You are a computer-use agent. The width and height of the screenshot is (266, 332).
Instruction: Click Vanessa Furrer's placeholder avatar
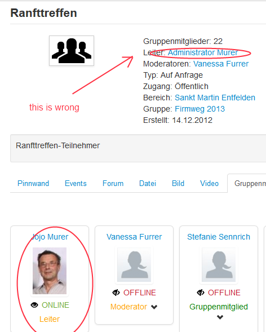click(134, 265)
